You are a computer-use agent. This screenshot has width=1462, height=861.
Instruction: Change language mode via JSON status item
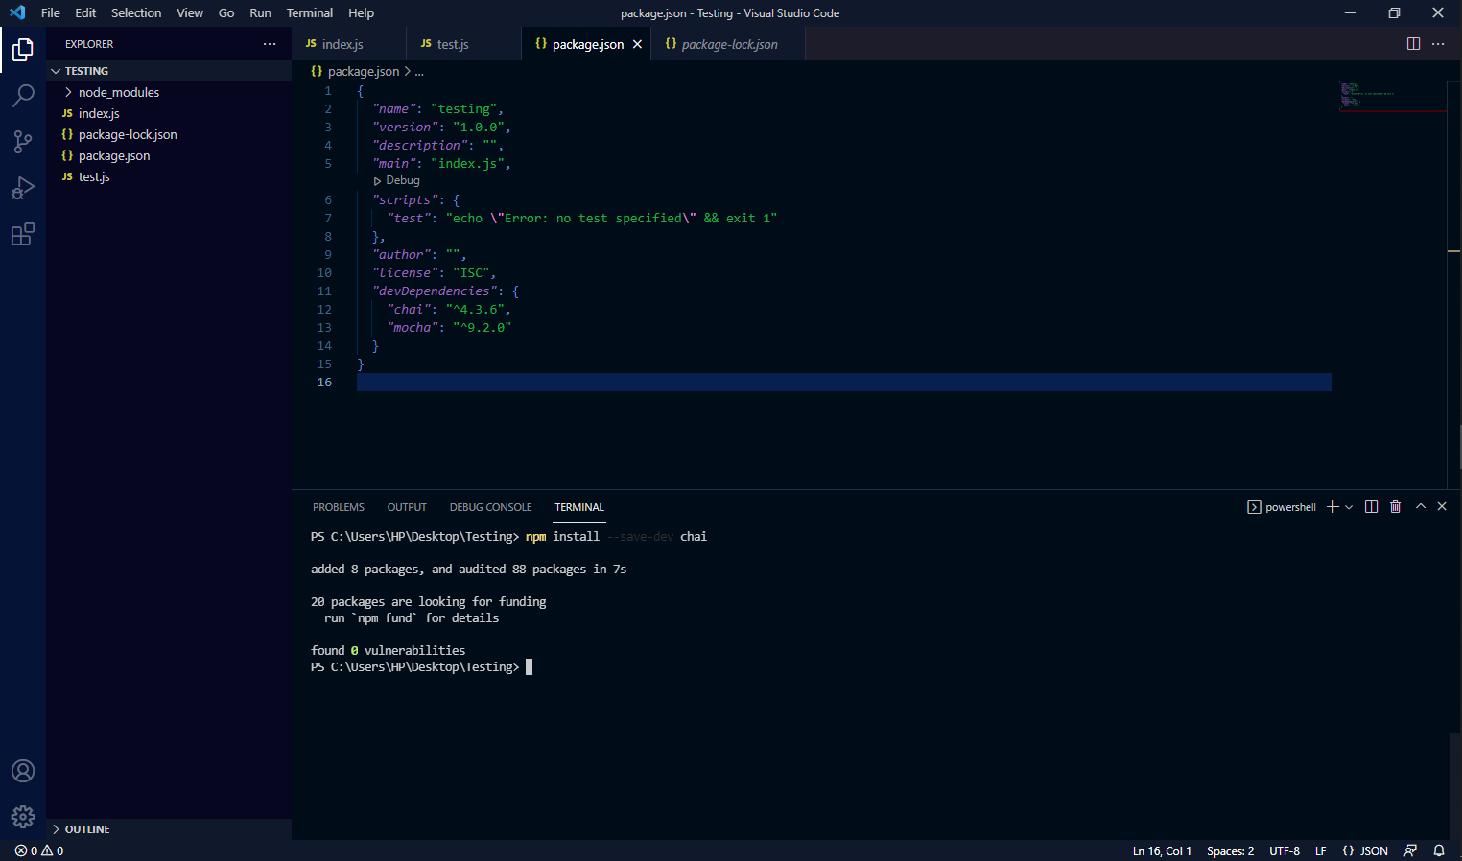tap(1364, 849)
